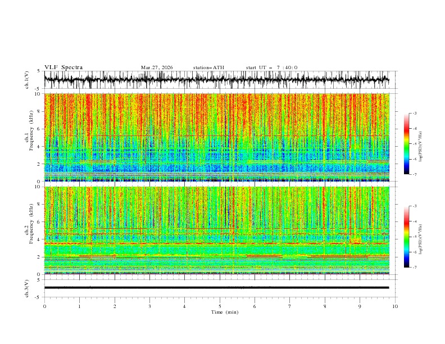Click the ch.3 flat waveform trace
The height and width of the screenshot is (344, 445).
[216, 288]
